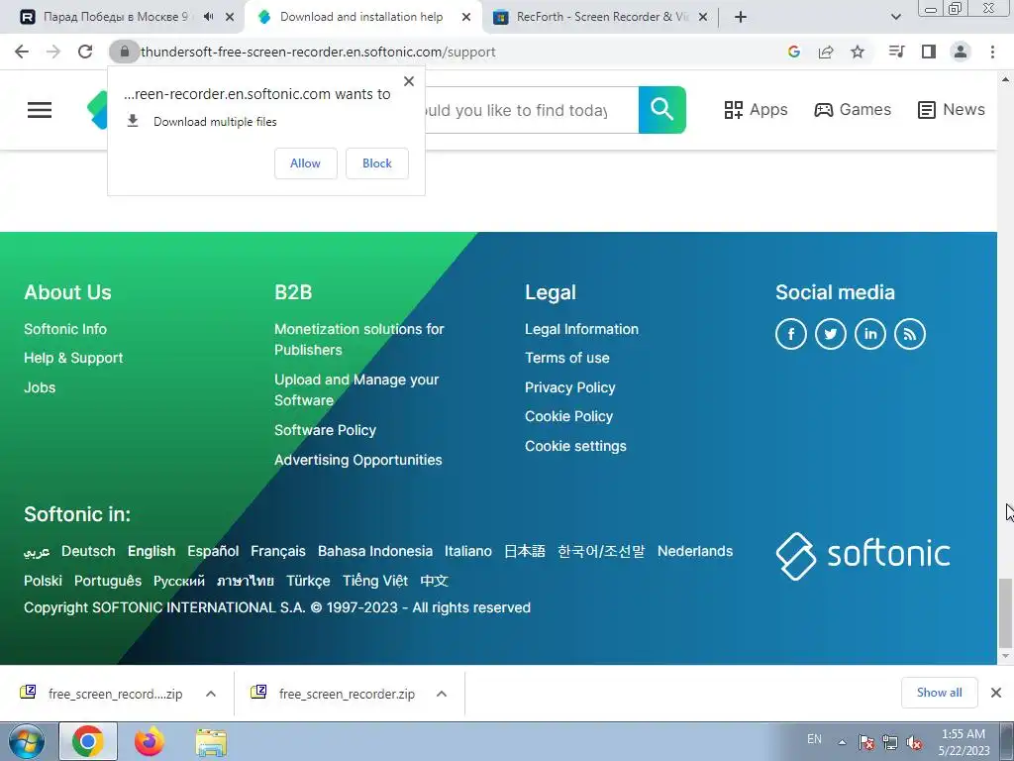The image size is (1014, 761).
Task: Open Help & Support link
Action: pos(73,358)
